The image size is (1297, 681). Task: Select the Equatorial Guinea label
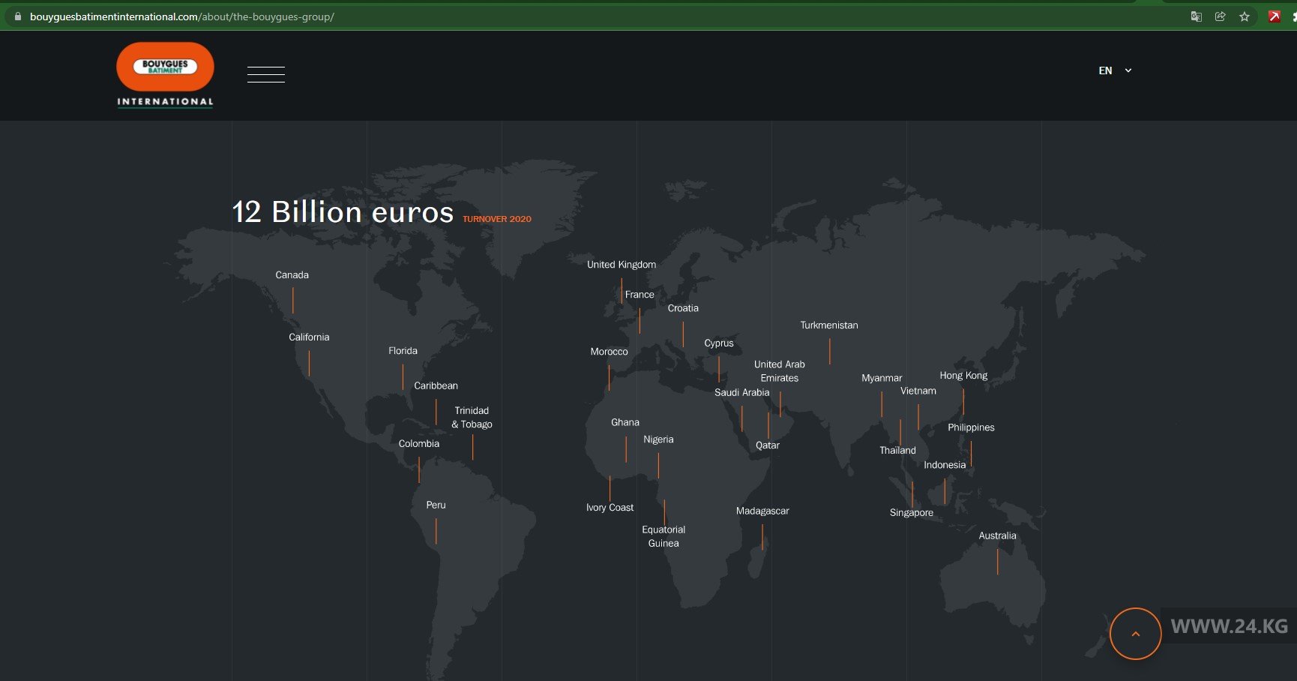[663, 536]
